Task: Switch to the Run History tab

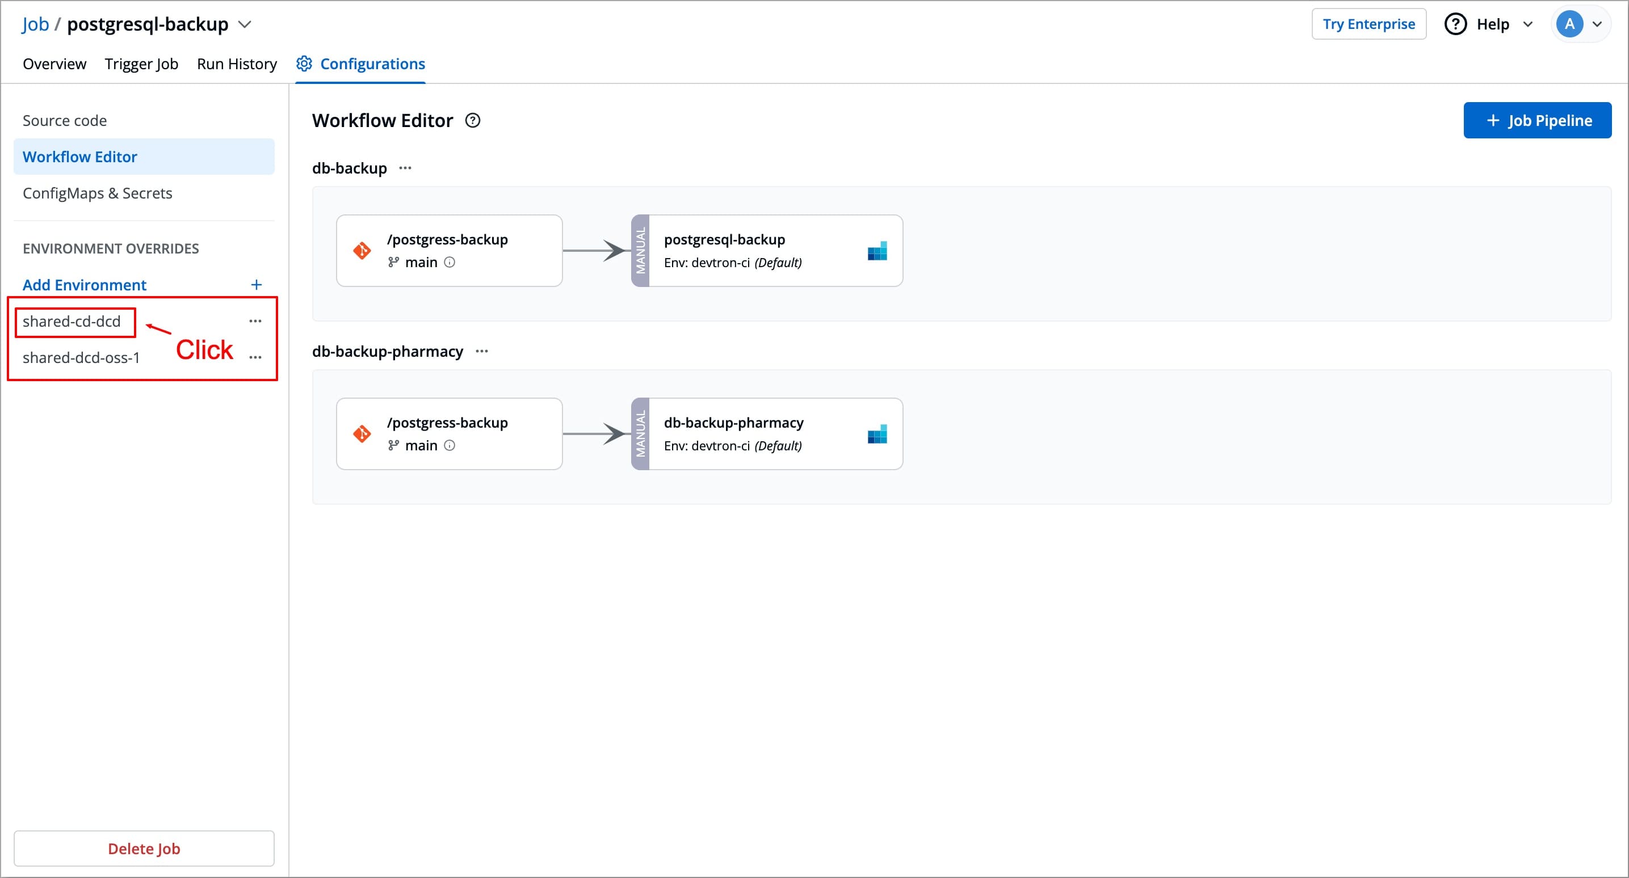Action: tap(237, 64)
